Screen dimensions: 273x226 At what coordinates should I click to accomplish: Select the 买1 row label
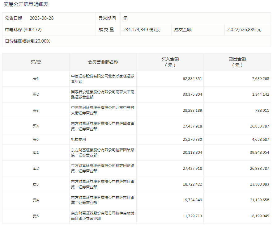(36, 79)
